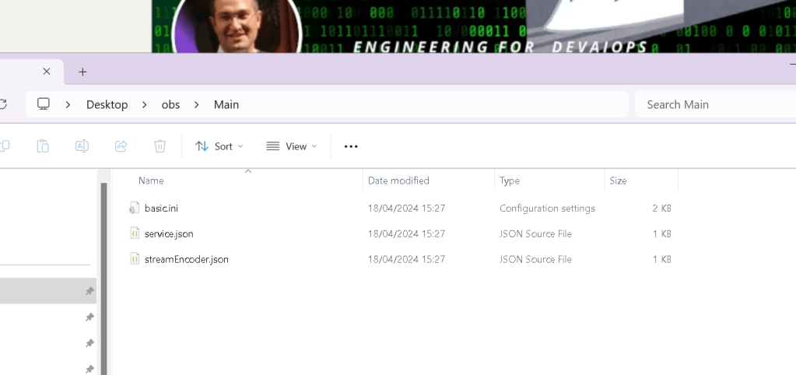796x375 pixels.
Task: Click the Delete trash icon
Action: tap(160, 146)
